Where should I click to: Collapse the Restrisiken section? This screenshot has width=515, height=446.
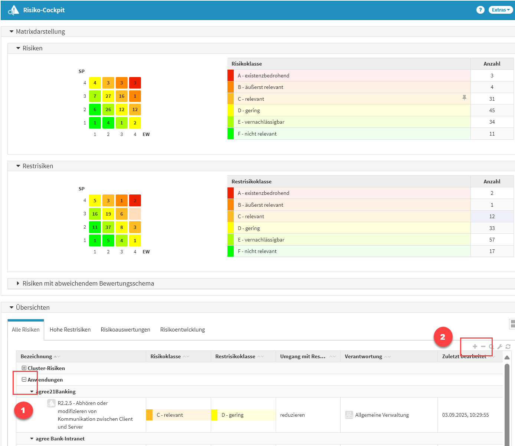[18, 166]
